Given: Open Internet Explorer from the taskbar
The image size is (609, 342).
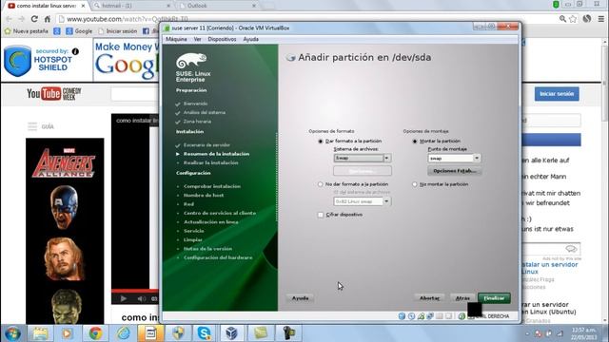Looking at the screenshot, I should click(123, 333).
